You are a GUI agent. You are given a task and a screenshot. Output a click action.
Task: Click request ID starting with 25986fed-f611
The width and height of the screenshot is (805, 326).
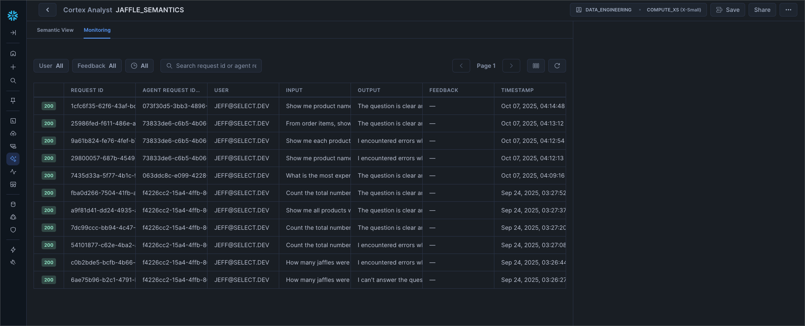pos(103,123)
